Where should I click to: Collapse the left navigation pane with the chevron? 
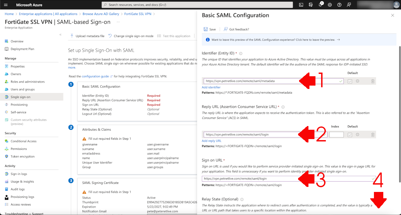point(61,34)
